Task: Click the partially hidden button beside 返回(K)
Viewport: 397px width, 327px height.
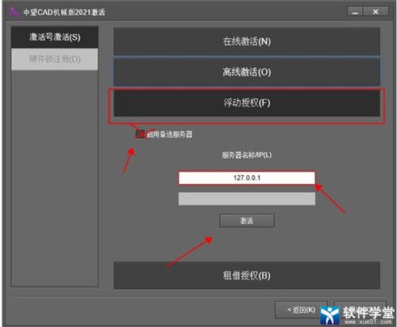Action: tap(360, 304)
